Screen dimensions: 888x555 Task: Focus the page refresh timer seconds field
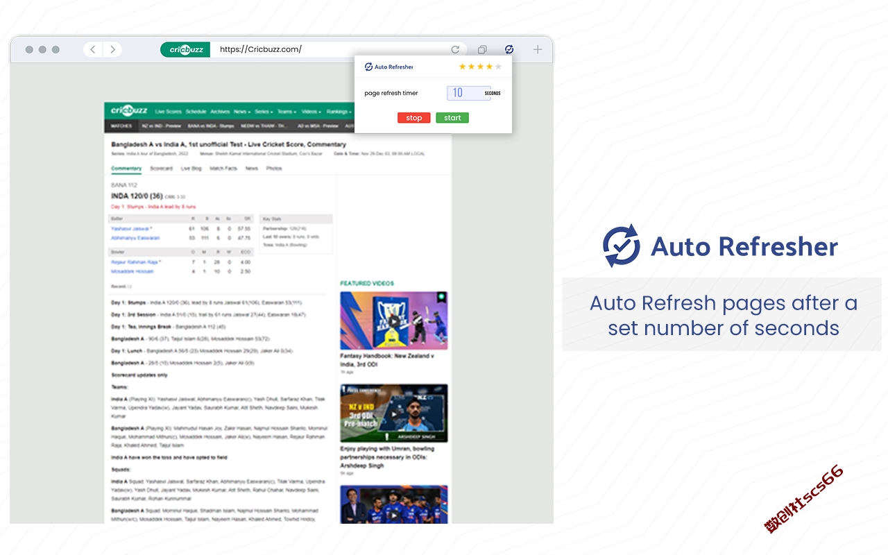pos(468,93)
